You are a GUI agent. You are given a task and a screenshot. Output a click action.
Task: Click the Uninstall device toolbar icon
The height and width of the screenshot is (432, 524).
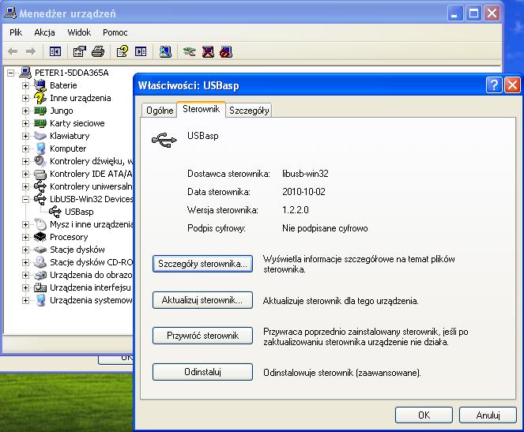(x=208, y=52)
